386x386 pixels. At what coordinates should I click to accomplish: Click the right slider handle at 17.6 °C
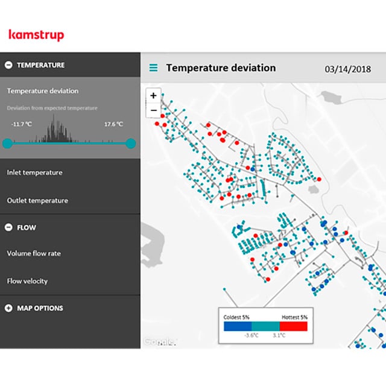pyautogui.click(x=131, y=143)
